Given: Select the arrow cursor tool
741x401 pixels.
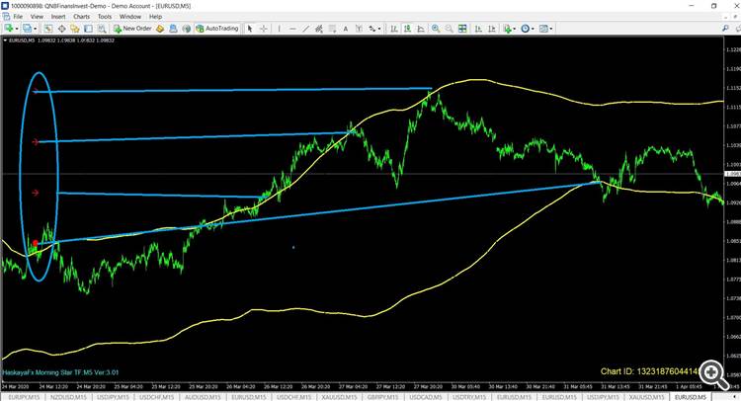Looking at the screenshot, I should coord(250,29).
